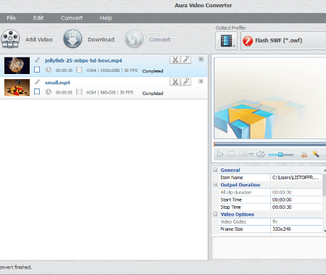Click the Download globe arrow icon

pyautogui.click(x=72, y=38)
